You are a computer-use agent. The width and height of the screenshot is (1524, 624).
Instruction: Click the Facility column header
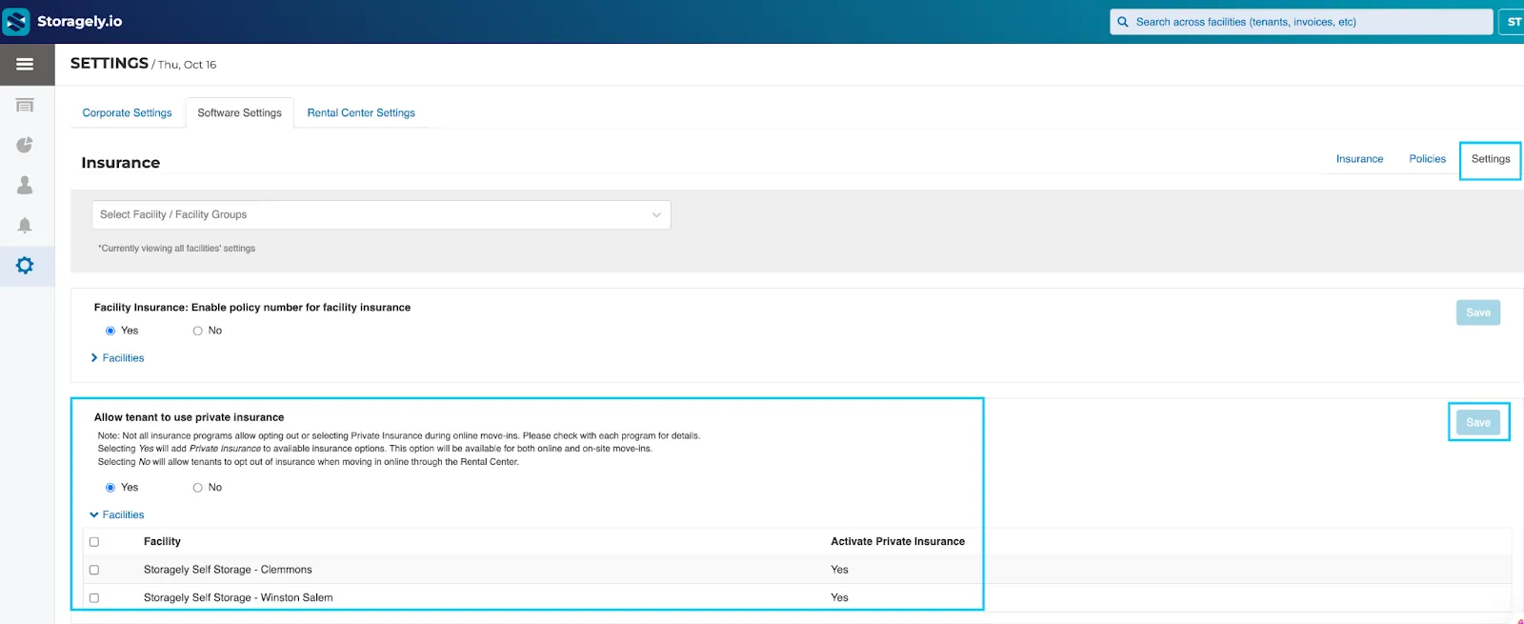[x=162, y=542]
